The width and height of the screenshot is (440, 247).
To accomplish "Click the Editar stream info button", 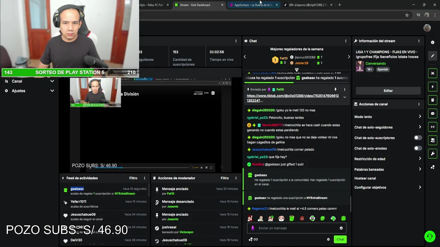I will [388, 91].
